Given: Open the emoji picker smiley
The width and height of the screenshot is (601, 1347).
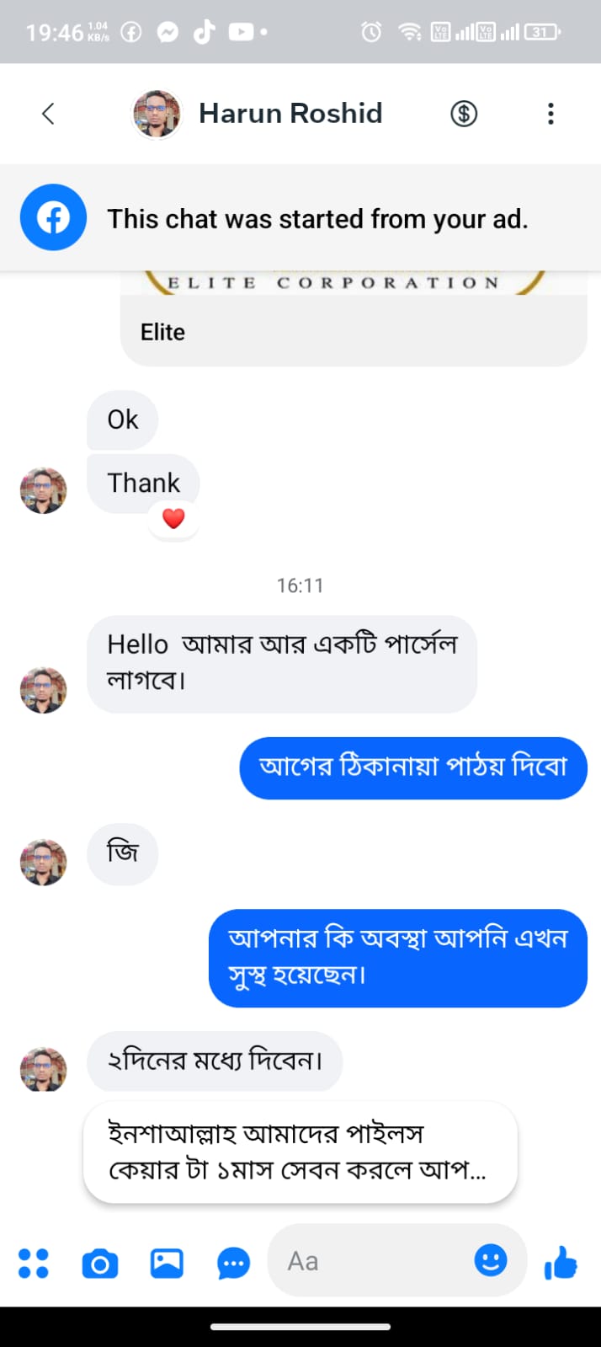Looking at the screenshot, I should tap(491, 1260).
